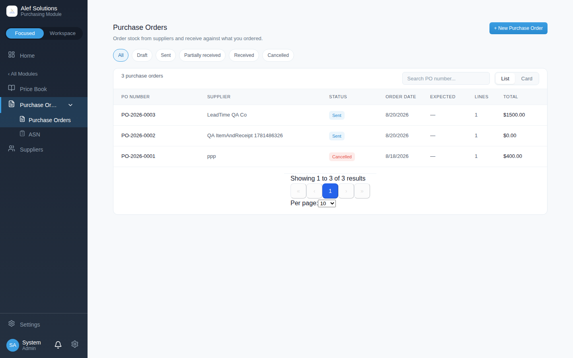Select the Draft filter tab

142,55
